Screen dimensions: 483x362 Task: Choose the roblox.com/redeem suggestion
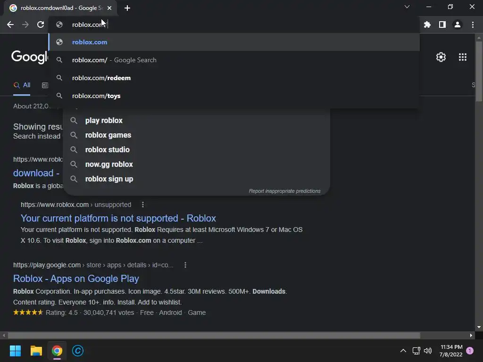point(234,78)
